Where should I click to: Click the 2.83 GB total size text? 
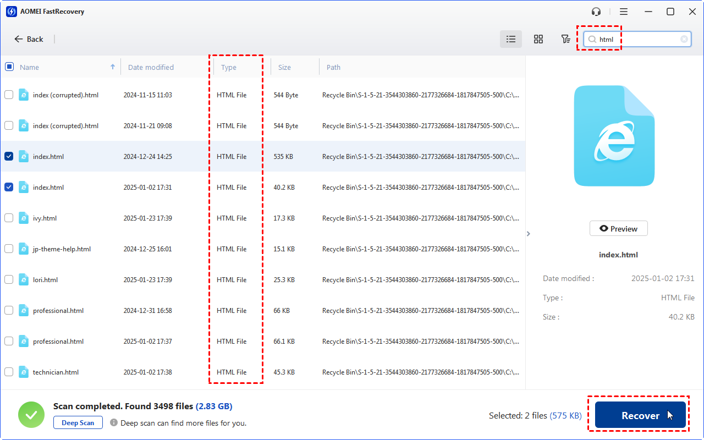click(214, 406)
